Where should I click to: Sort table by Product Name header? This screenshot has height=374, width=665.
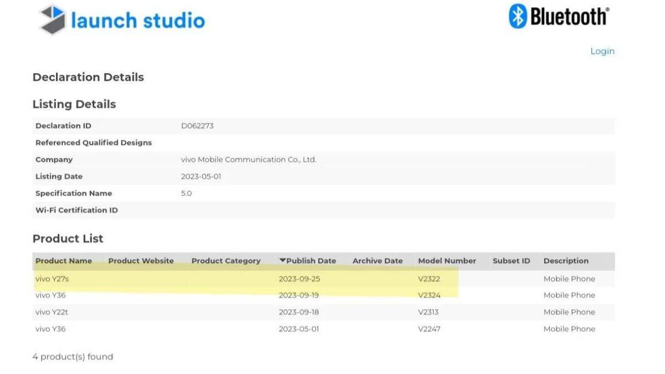64,261
